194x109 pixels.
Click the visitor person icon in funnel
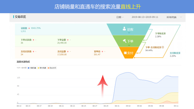point(124,29)
